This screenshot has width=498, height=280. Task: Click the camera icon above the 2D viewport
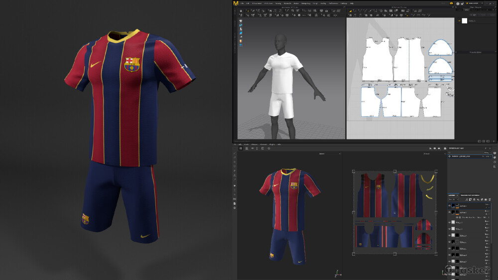click(x=439, y=148)
